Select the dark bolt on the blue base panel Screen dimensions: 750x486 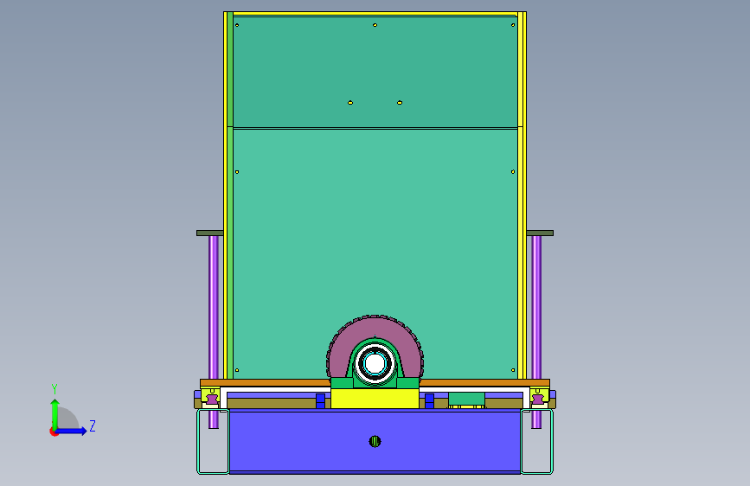pyautogui.click(x=375, y=441)
